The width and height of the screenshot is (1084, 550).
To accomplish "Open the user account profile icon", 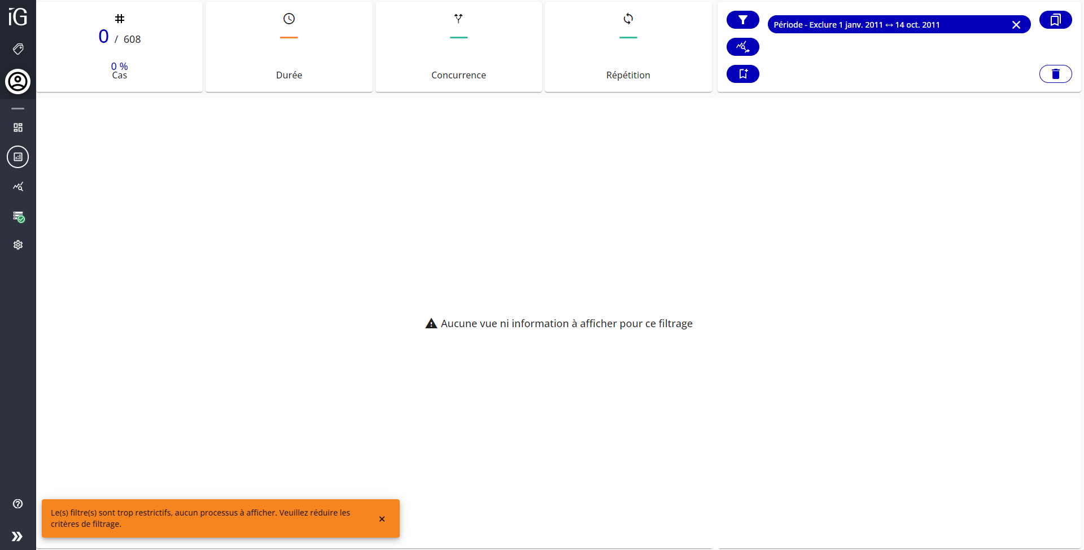I will pos(18,82).
